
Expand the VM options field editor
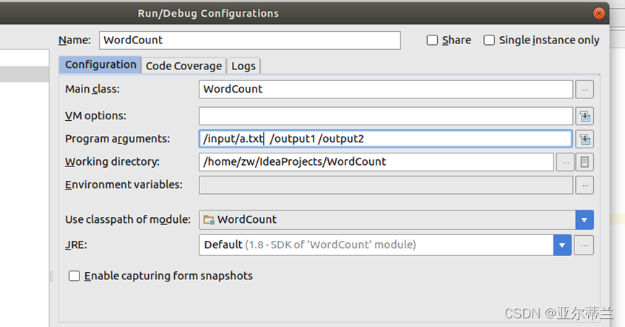click(585, 116)
